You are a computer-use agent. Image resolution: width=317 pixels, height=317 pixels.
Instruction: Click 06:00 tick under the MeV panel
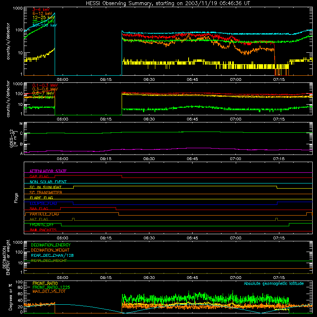62,119
